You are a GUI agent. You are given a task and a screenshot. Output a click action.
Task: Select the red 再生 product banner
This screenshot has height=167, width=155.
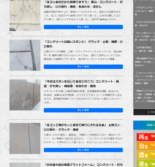pyautogui.click(x=146, y=137)
